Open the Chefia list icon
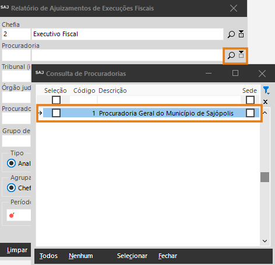Image resolution: width=275 pixels, height=265 pixels. point(241,34)
